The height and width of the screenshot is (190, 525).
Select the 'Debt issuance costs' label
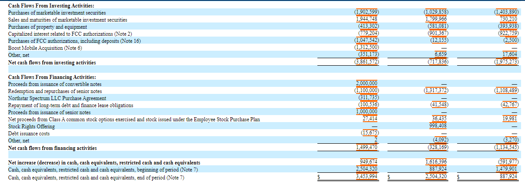pyautogui.click(x=29, y=134)
